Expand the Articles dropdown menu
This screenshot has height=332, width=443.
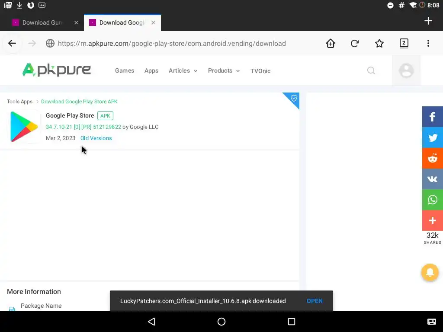pyautogui.click(x=183, y=70)
